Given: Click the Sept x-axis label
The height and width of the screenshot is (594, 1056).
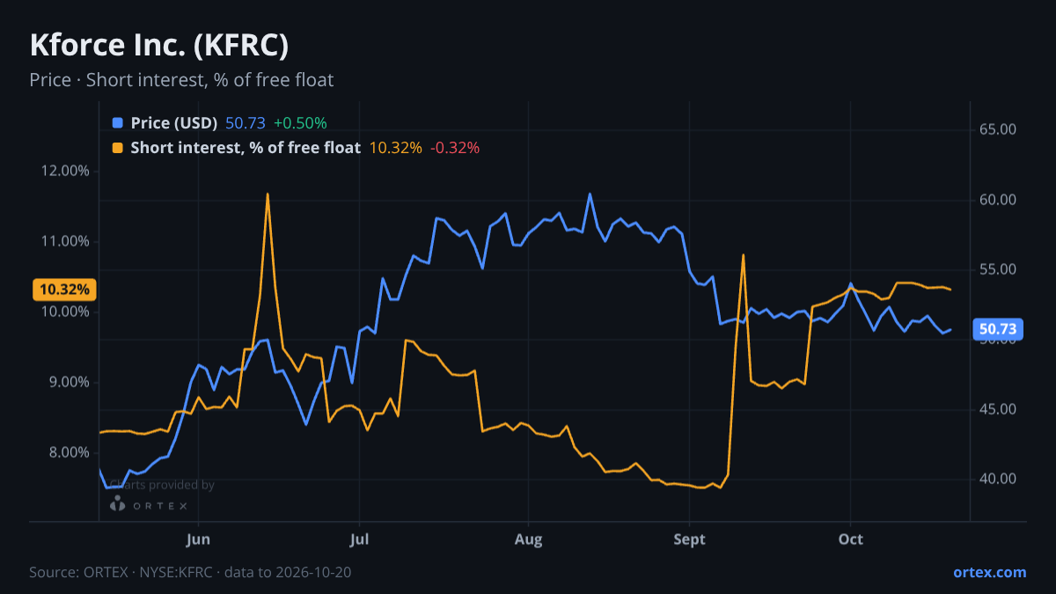Looking at the screenshot, I should (x=689, y=539).
